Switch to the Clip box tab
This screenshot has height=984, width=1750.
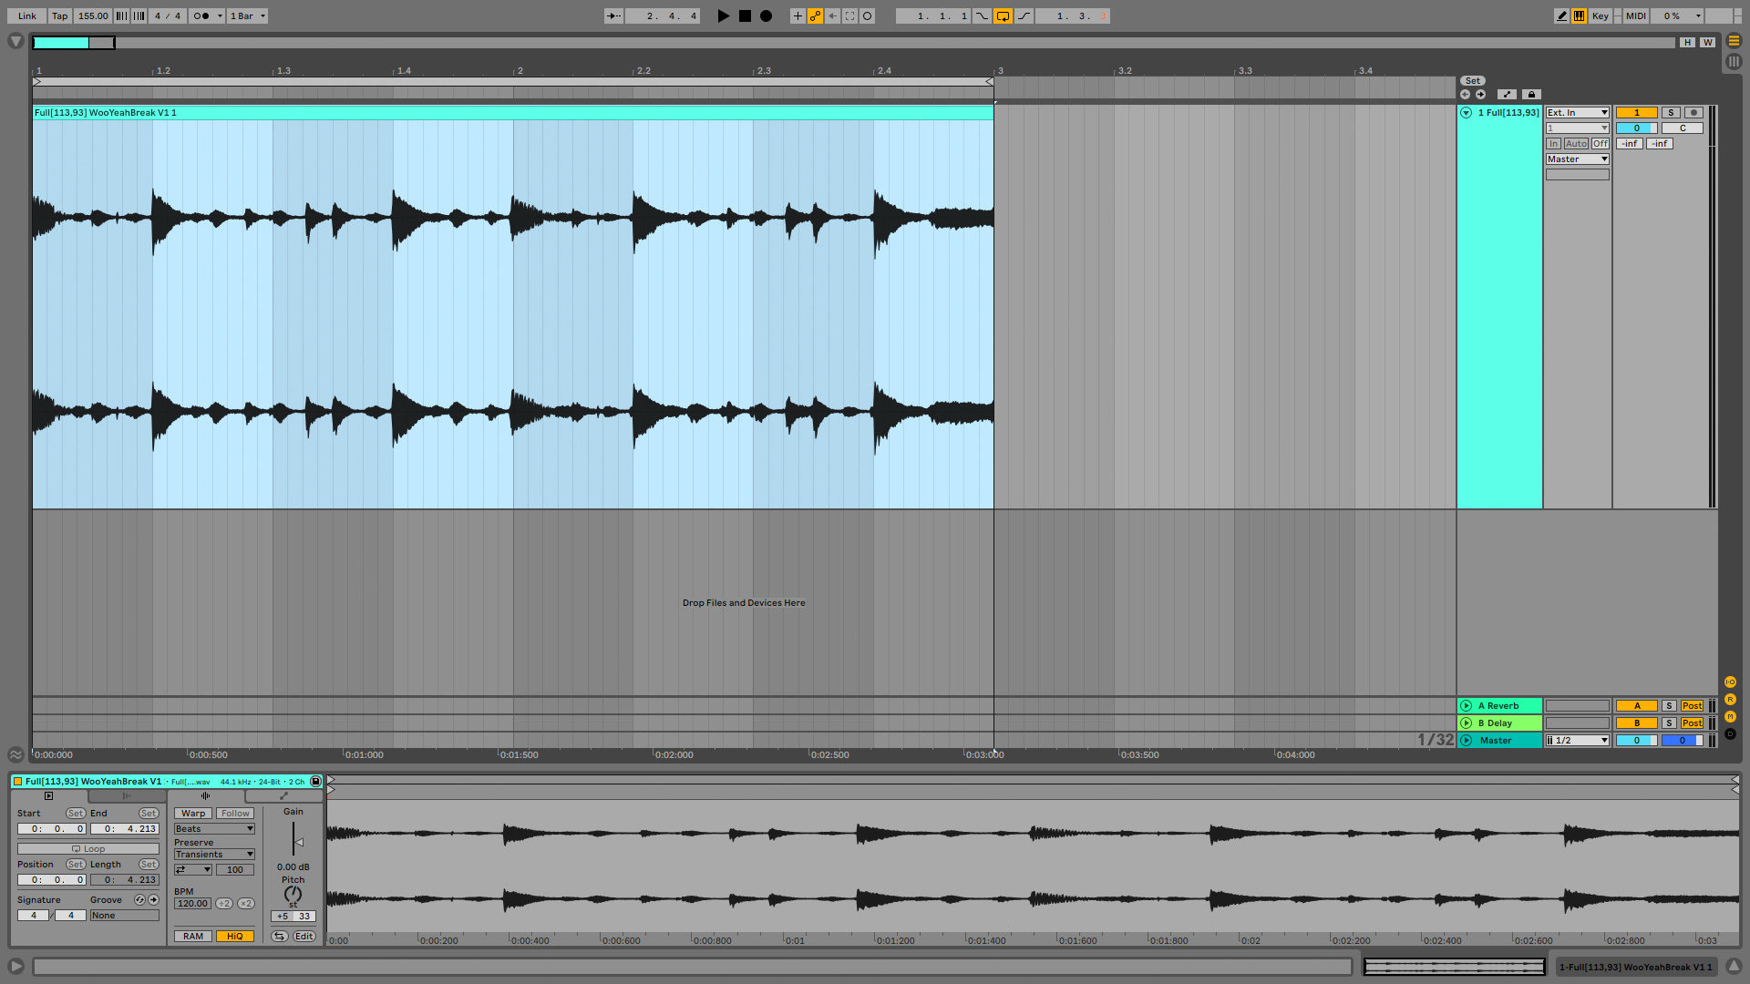click(48, 795)
